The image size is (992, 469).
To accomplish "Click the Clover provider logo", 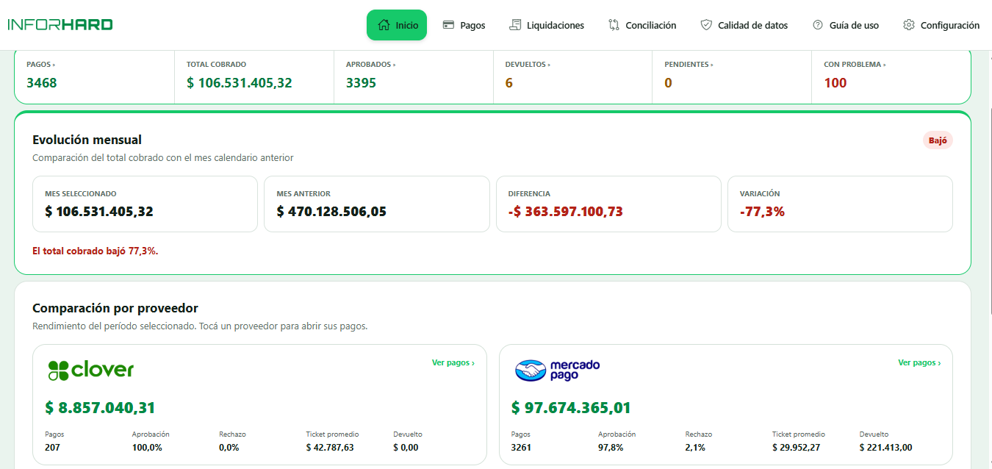I will [90, 370].
